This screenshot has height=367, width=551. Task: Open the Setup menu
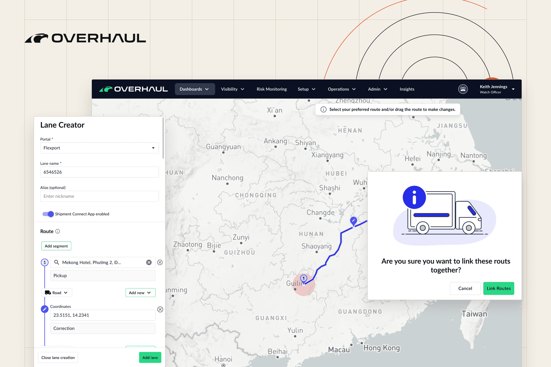tap(306, 89)
